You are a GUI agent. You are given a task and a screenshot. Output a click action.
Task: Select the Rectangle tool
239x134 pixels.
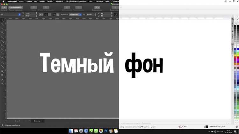click(2, 45)
